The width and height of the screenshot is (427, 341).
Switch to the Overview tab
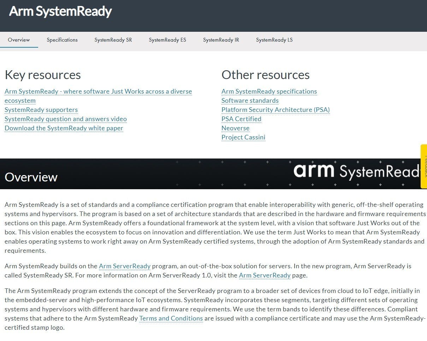19,40
